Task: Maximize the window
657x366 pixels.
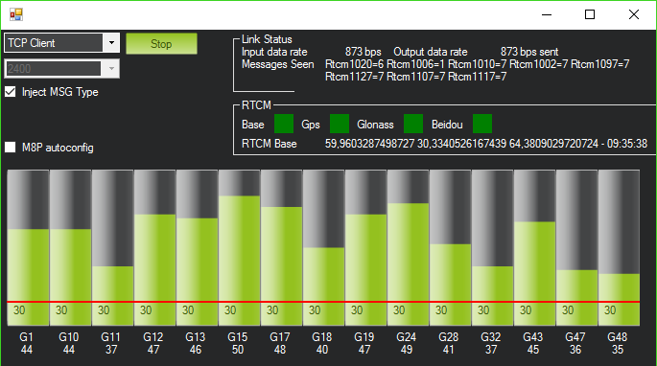Action: coord(590,14)
